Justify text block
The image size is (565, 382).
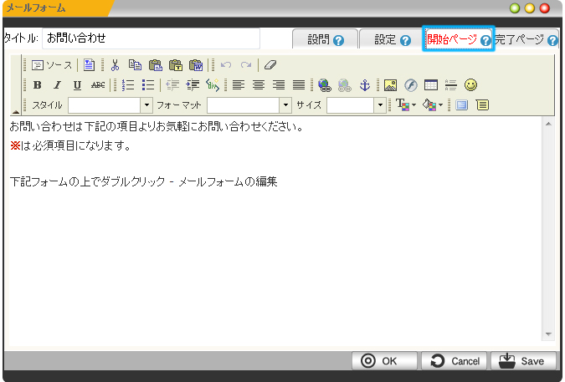[x=299, y=85]
